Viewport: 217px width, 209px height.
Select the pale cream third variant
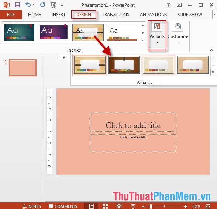(x=158, y=65)
